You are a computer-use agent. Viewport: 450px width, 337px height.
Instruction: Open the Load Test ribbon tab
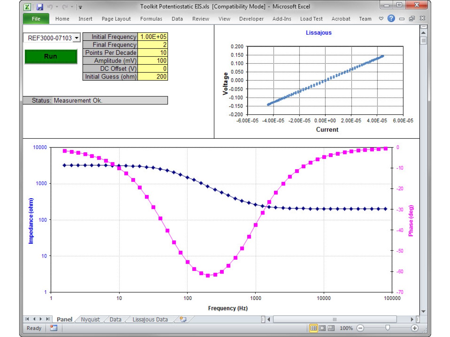[x=311, y=19]
